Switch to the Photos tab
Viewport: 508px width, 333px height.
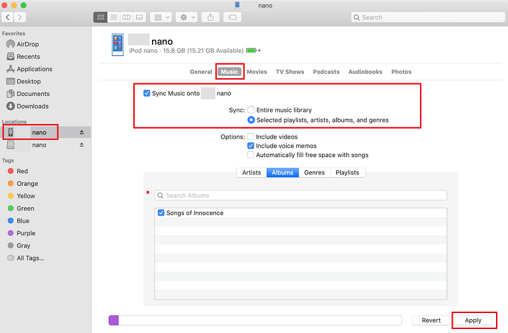(401, 72)
